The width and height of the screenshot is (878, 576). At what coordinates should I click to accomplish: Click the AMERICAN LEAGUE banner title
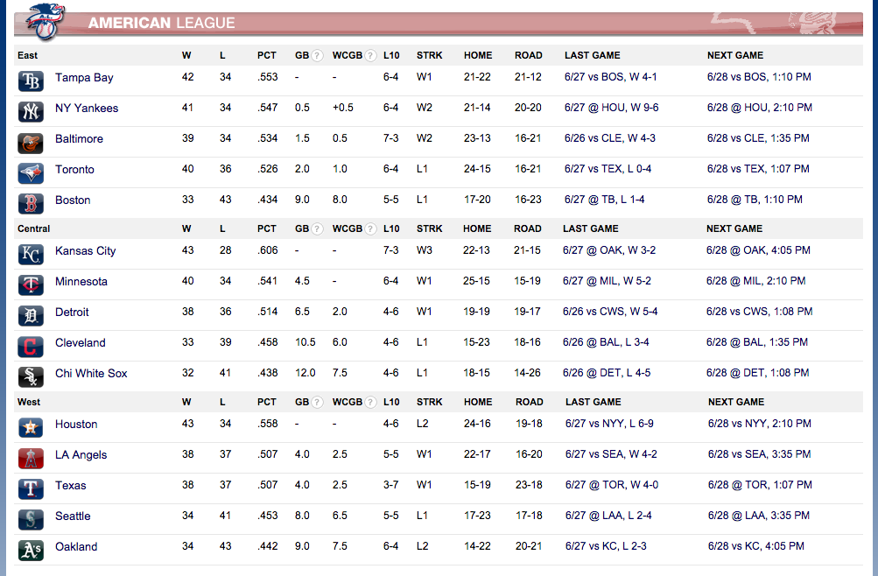click(x=161, y=23)
